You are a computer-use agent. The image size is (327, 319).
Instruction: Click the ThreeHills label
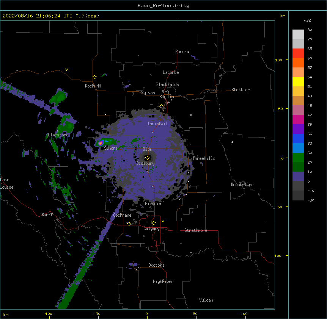pos(204,158)
